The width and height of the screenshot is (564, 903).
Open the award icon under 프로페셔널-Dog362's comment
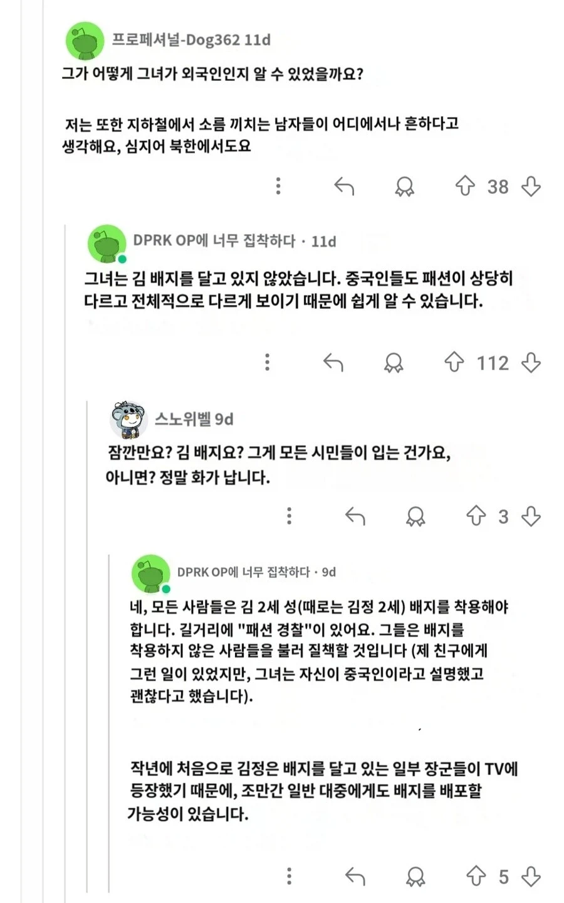[x=405, y=186]
